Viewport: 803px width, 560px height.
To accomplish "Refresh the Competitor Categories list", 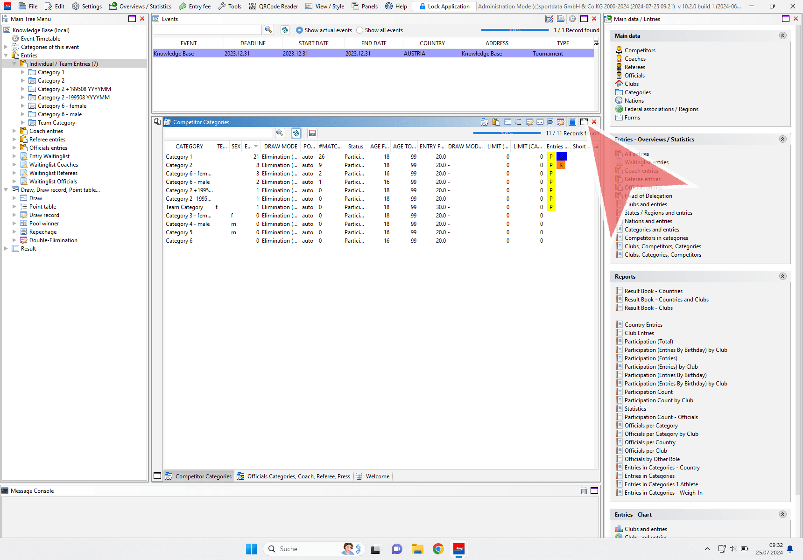I will (x=296, y=133).
